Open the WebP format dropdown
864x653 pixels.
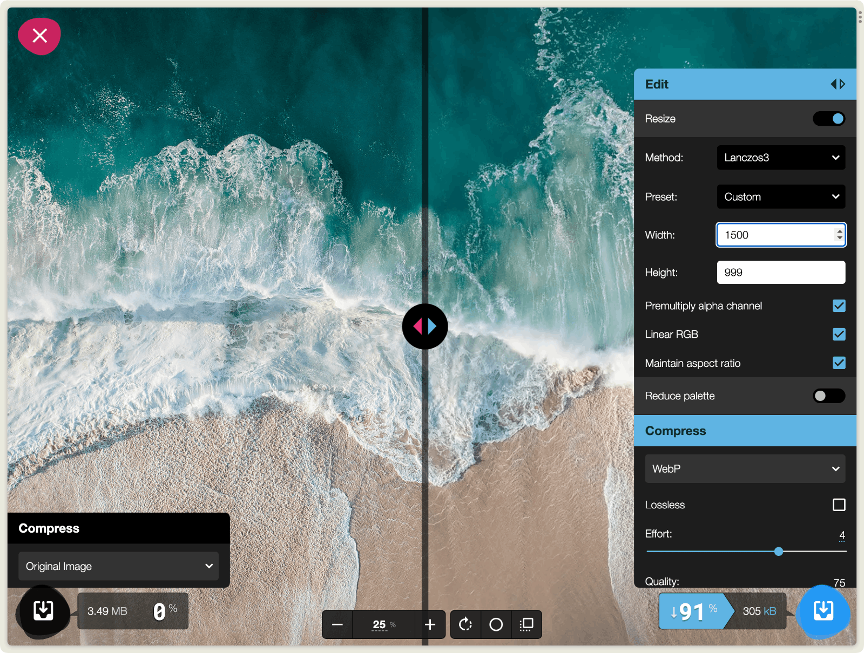coord(745,468)
